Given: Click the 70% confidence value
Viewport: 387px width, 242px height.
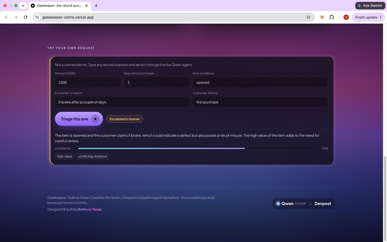Looking at the screenshot, I should pyautogui.click(x=325, y=148).
